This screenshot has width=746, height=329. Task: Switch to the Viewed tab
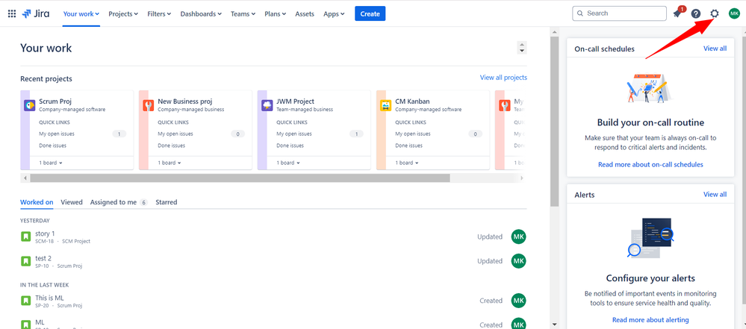pyautogui.click(x=72, y=202)
